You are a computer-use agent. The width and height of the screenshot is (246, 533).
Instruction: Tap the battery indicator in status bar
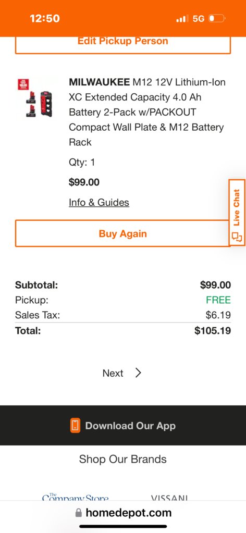pos(217,18)
